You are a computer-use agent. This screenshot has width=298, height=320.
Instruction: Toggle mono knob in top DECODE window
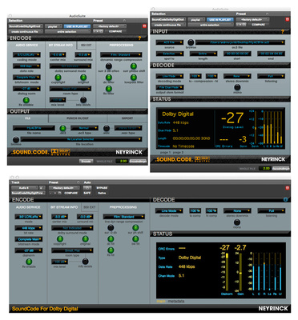tap(237, 87)
